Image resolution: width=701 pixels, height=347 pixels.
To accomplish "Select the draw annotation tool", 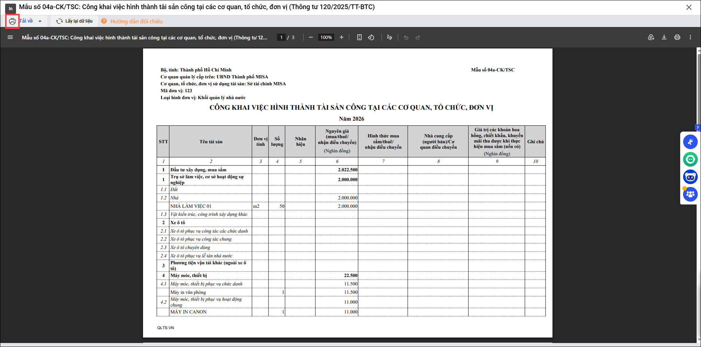I will tap(389, 38).
